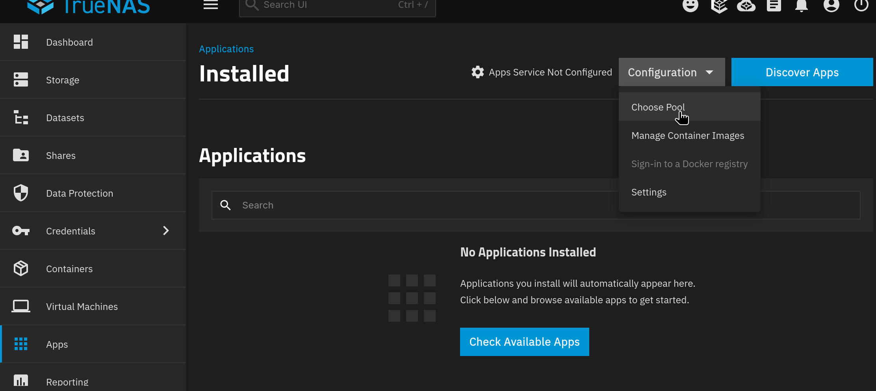Click the Dashboard sidebar icon
The width and height of the screenshot is (876, 391).
[x=21, y=42]
